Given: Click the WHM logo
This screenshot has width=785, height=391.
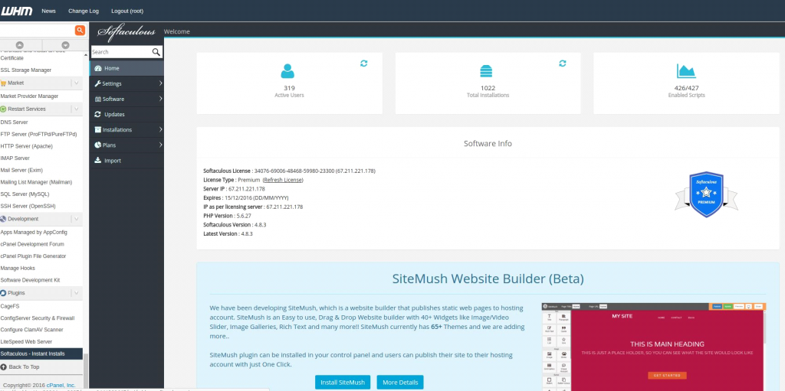Looking at the screenshot, I should [x=17, y=11].
